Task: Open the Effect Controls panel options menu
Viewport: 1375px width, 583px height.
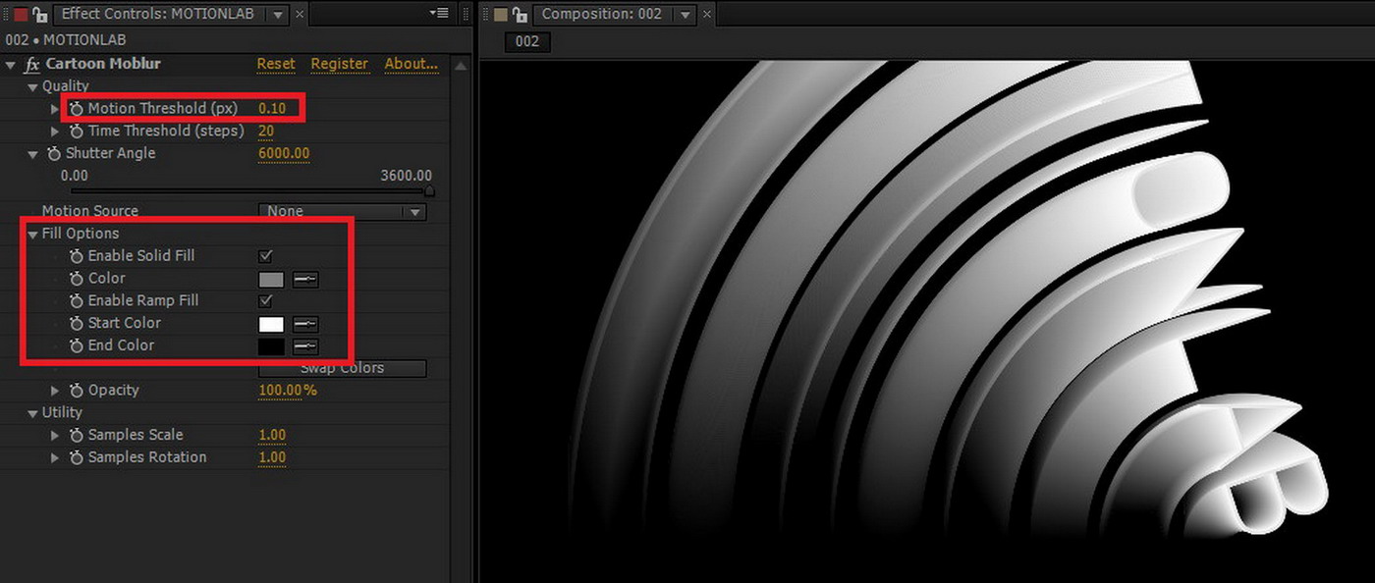Action: [x=439, y=14]
